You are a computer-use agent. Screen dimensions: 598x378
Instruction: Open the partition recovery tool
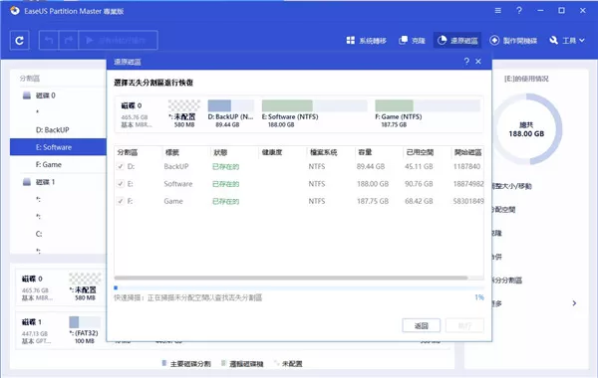click(x=457, y=41)
